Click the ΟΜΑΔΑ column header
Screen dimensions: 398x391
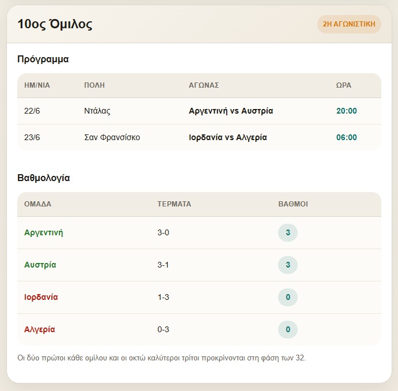pos(38,204)
